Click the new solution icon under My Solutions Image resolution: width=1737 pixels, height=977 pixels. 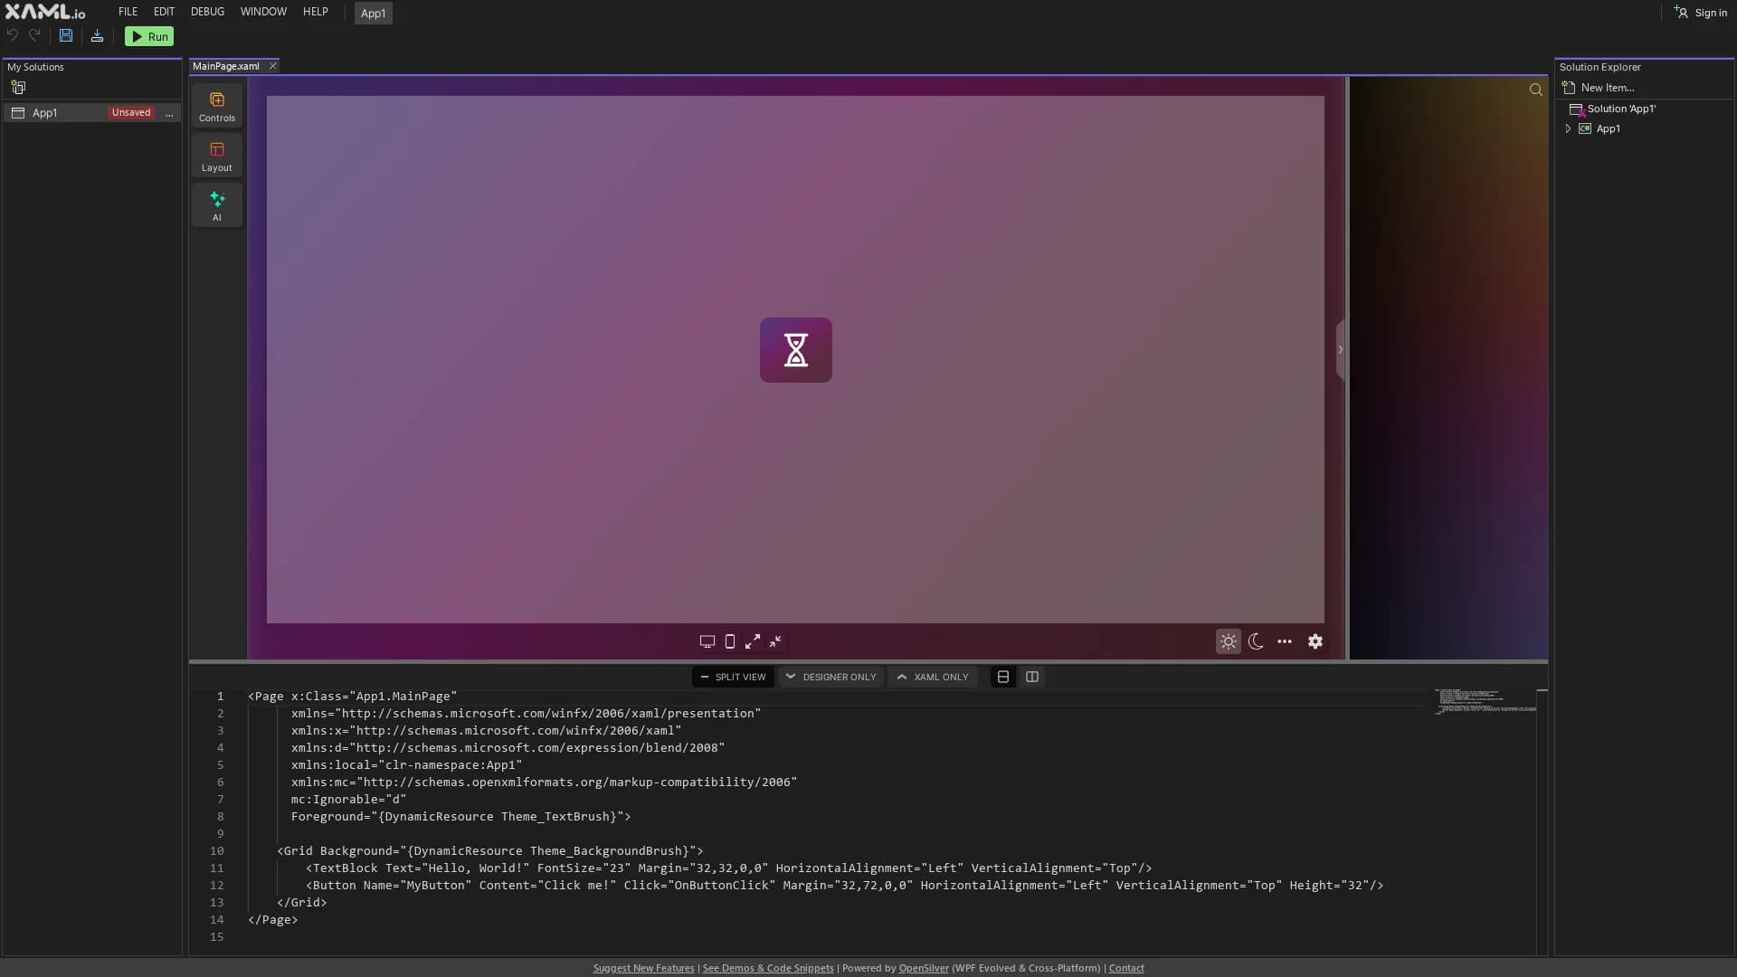pyautogui.click(x=18, y=88)
